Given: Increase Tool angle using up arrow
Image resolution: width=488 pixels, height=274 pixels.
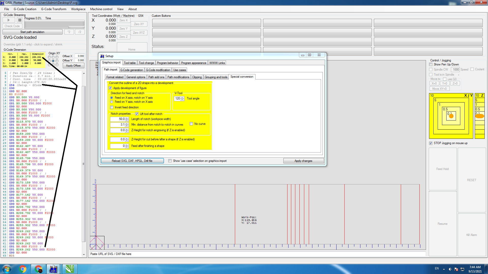Looking at the screenshot, I should click(x=182, y=97).
